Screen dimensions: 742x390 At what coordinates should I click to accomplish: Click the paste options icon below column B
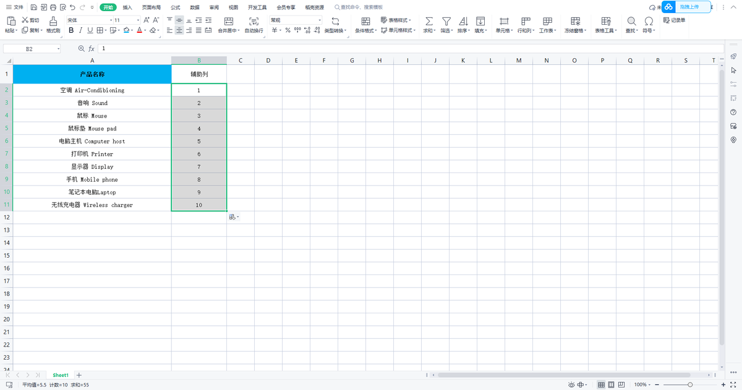[x=234, y=217]
